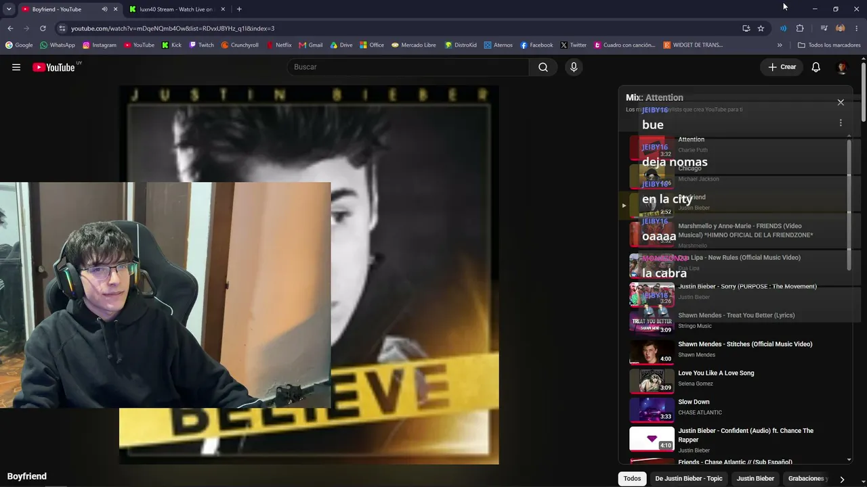The height and width of the screenshot is (487, 867).
Task: Open the YouTube account avatar menu
Action: (842, 67)
